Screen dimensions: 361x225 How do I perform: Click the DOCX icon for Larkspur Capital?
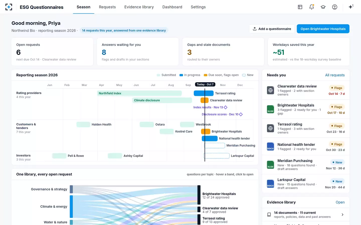pyautogui.click(x=270, y=184)
